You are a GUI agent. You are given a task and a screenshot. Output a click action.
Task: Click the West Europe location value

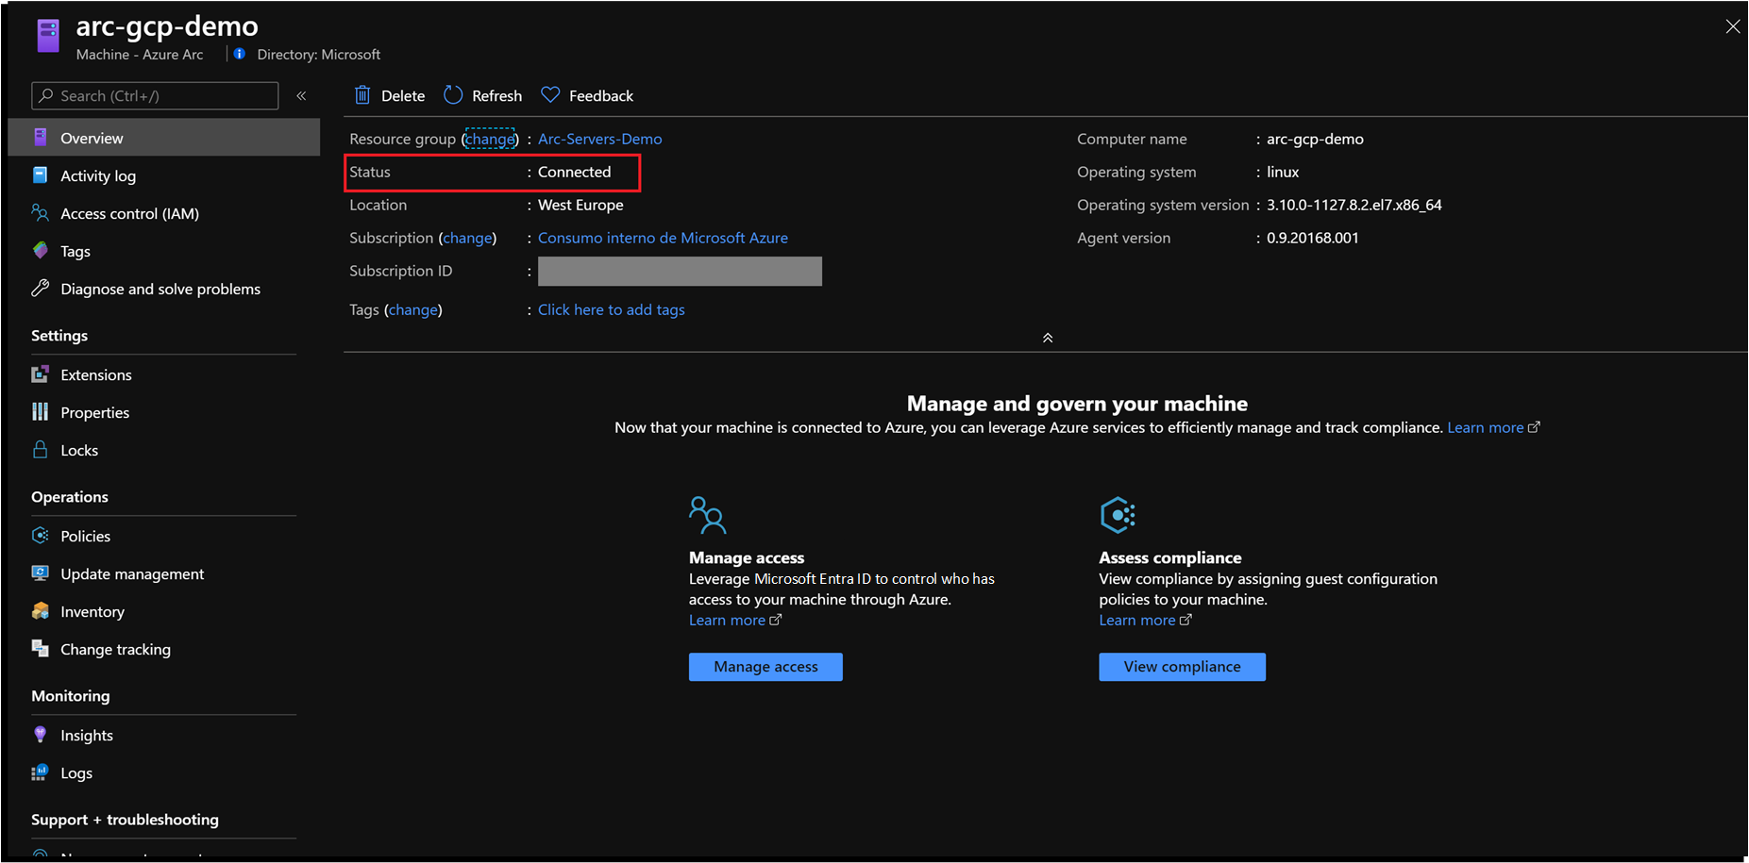(x=580, y=205)
